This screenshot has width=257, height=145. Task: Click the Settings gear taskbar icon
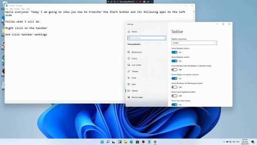click(155, 142)
